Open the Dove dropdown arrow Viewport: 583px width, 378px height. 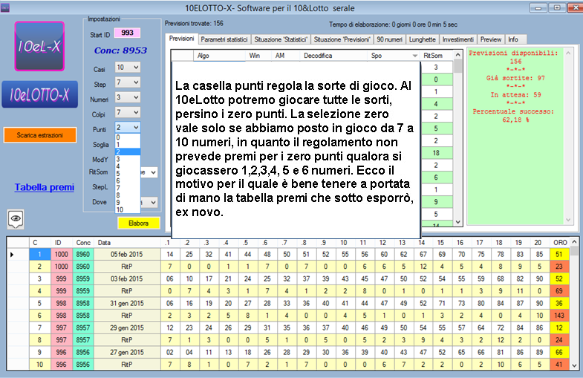coord(153,203)
